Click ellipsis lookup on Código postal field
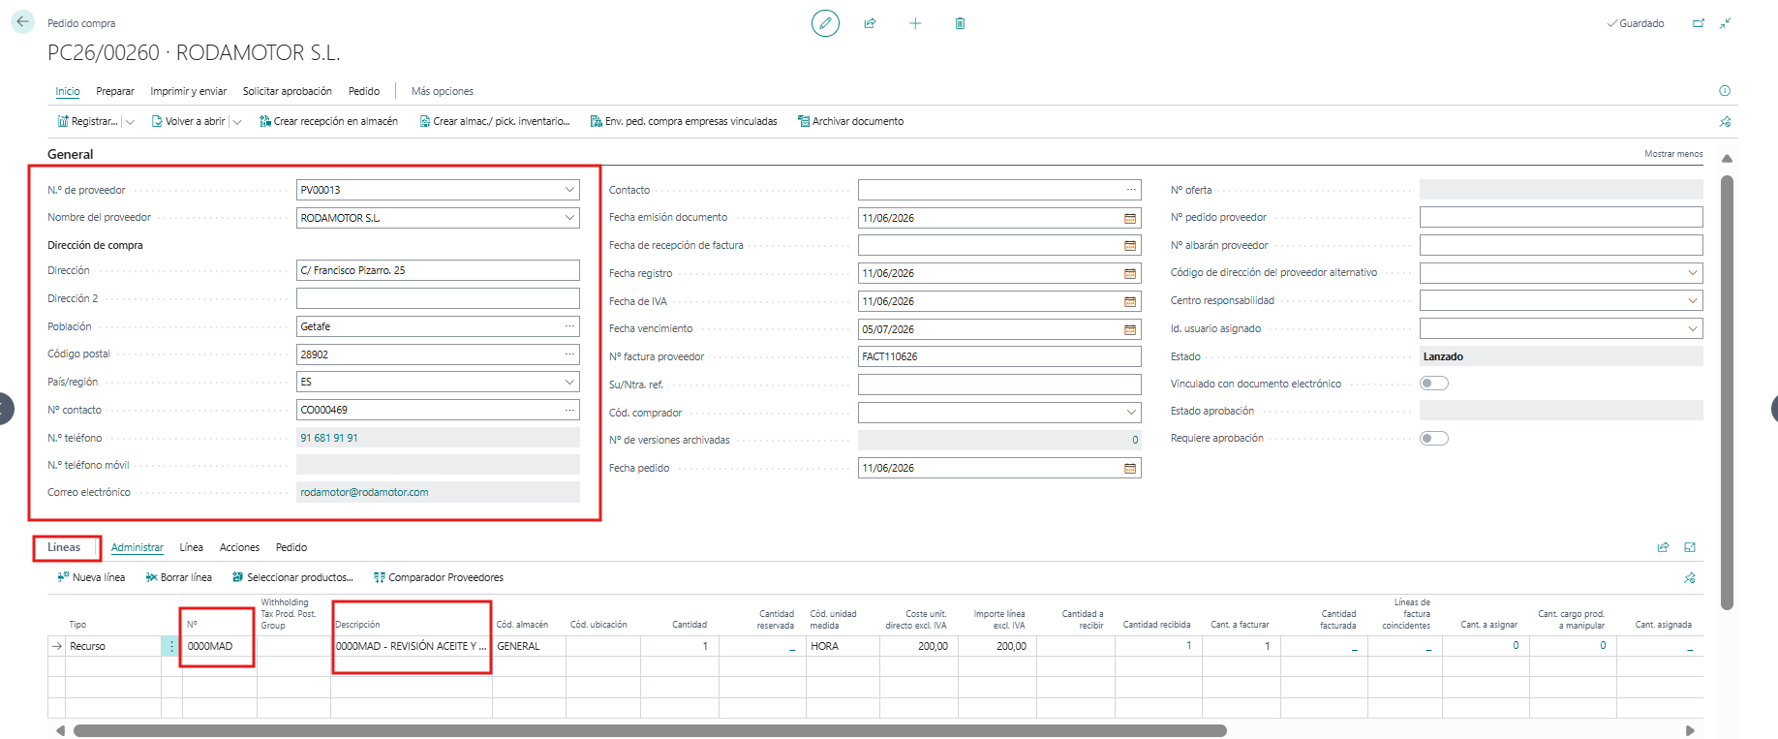The height and width of the screenshot is (739, 1778). pyautogui.click(x=569, y=354)
